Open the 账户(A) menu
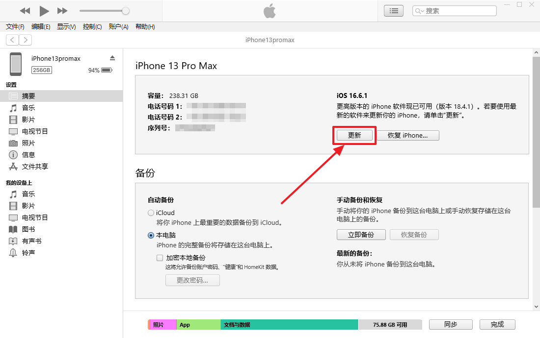Screen dimensions: 540x338 (x=118, y=27)
